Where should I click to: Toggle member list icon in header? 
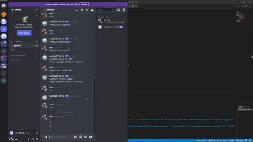point(92,10)
